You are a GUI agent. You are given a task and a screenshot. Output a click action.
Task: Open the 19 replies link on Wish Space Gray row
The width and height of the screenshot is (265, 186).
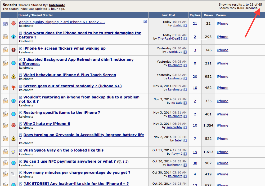coord(195,152)
